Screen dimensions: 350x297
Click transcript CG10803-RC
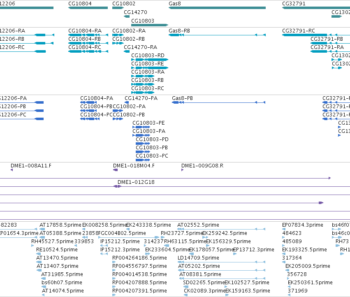pyautogui.click(x=143, y=93)
